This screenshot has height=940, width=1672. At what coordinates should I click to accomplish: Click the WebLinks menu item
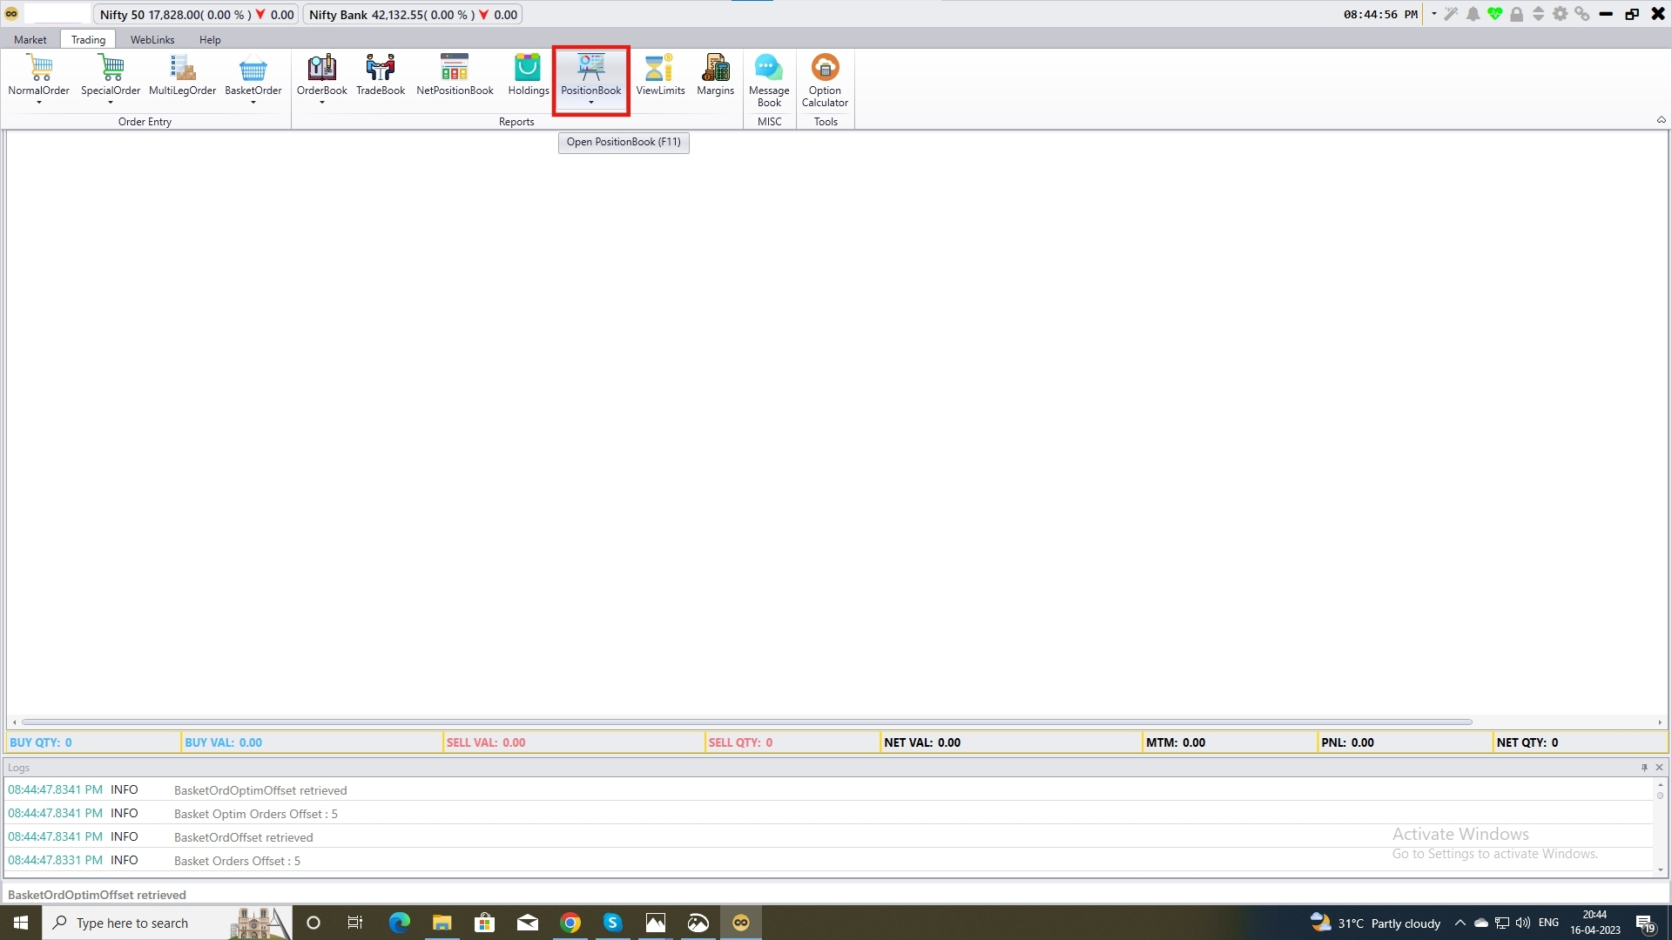(151, 38)
